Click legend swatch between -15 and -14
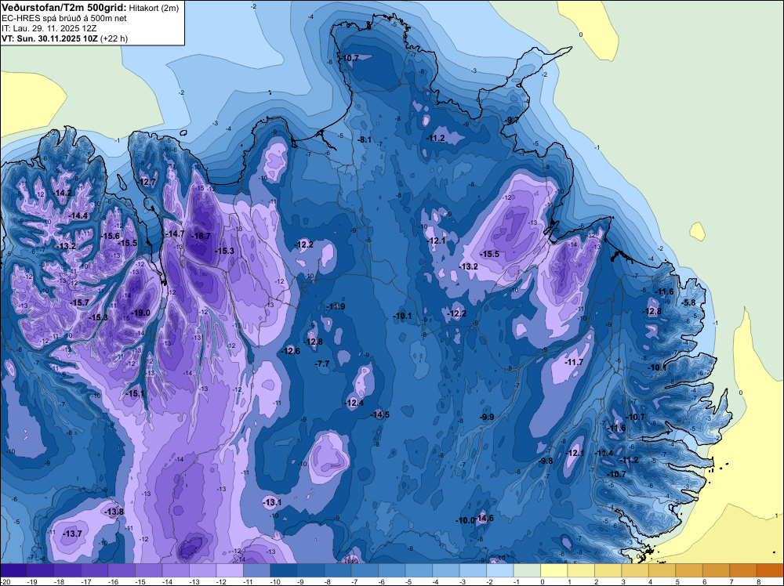The height and width of the screenshot is (586, 784). 148,570
